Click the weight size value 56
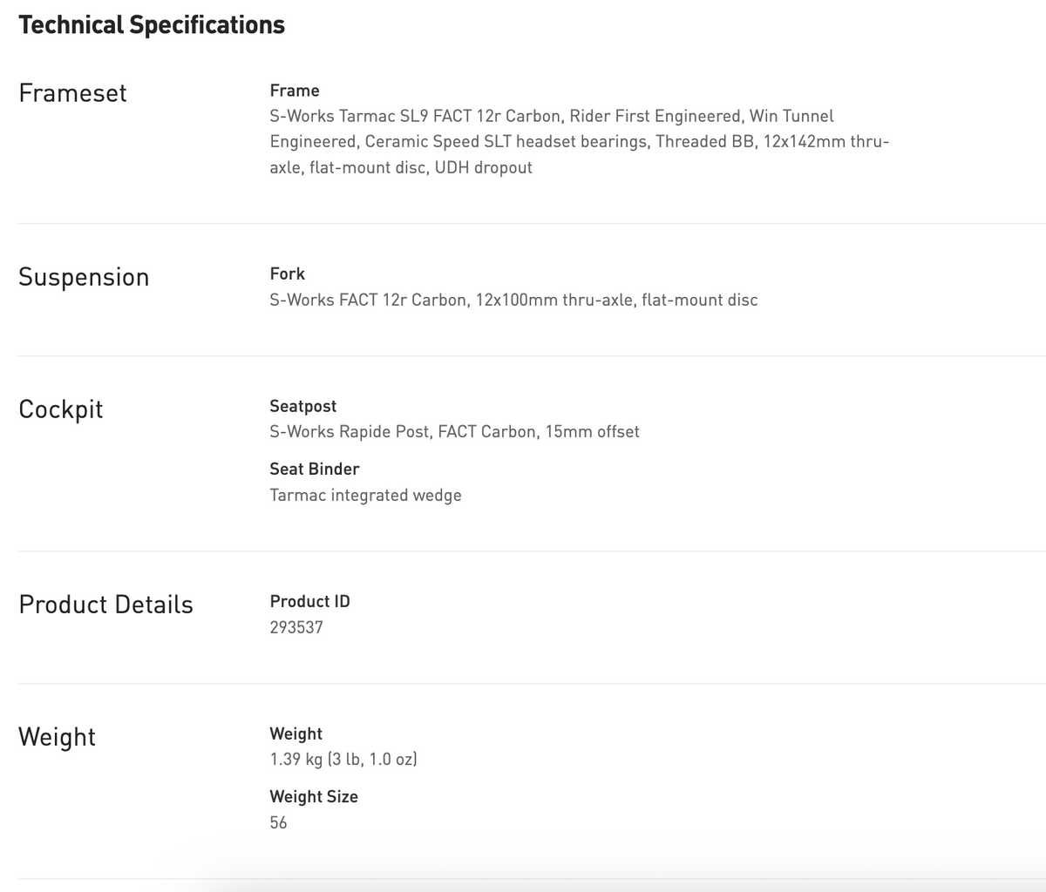The height and width of the screenshot is (892, 1046). [278, 822]
